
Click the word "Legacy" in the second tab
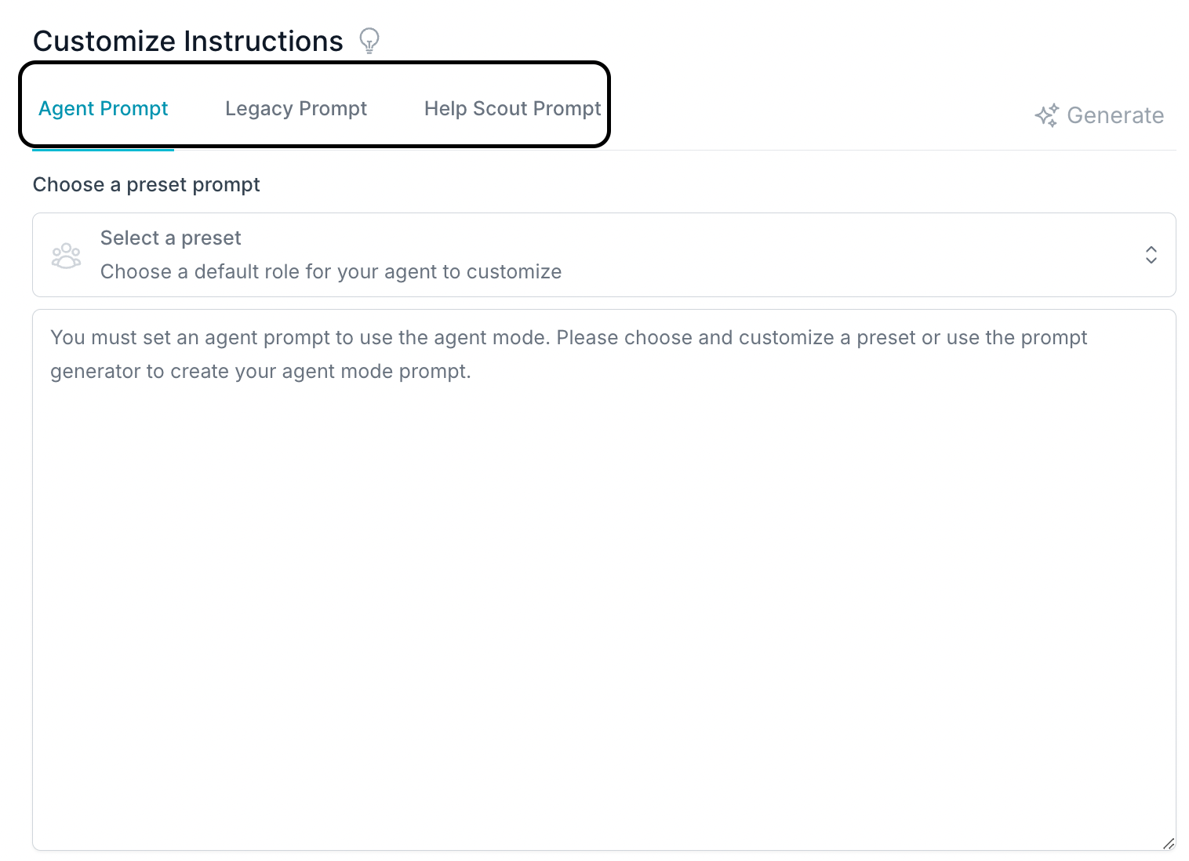[x=259, y=108]
